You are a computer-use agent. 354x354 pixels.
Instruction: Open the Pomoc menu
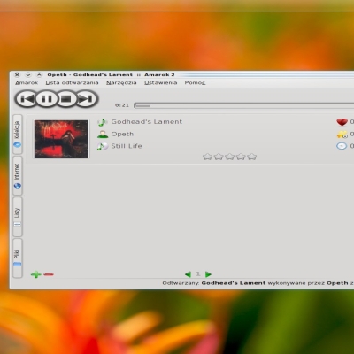point(195,82)
